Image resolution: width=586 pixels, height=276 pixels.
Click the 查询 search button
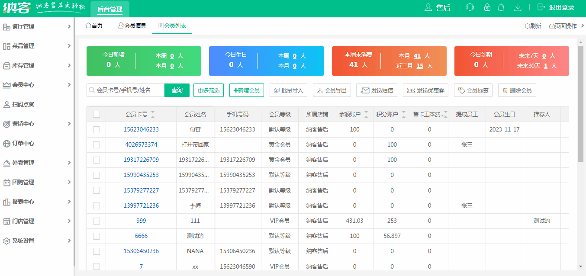click(x=177, y=90)
